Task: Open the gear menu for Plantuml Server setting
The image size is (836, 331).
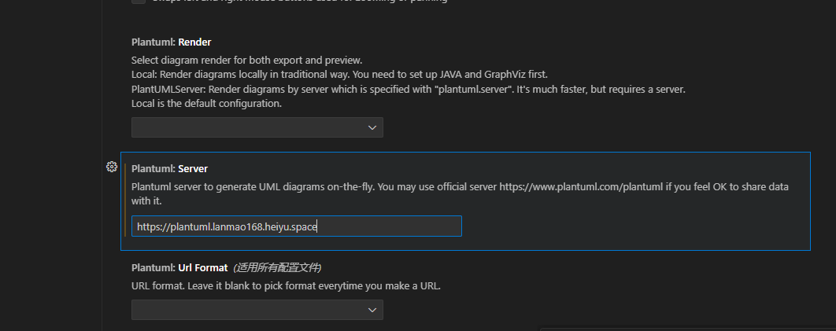Action: 112,167
